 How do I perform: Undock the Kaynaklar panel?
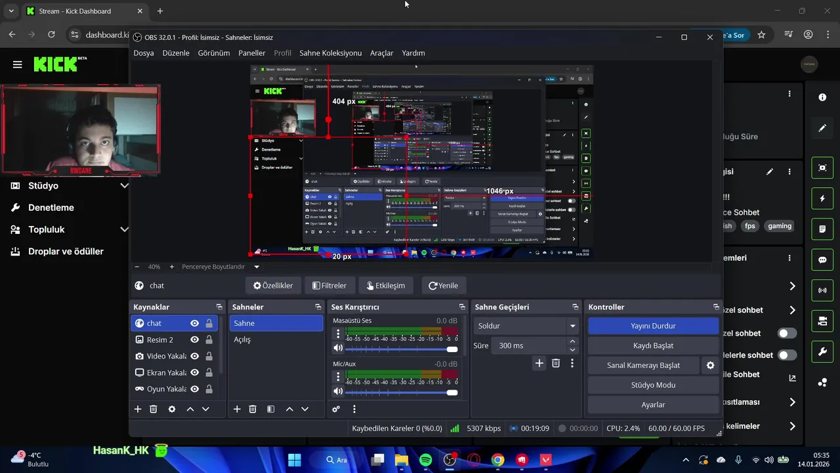coord(219,307)
